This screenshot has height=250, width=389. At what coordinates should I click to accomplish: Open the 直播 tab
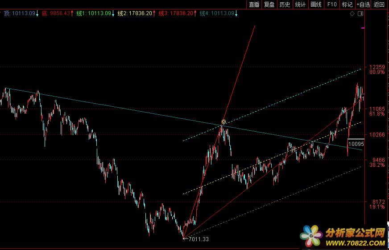[254, 4]
